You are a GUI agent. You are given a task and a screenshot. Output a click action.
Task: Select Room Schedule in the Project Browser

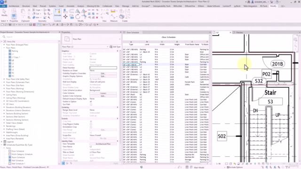(18, 157)
